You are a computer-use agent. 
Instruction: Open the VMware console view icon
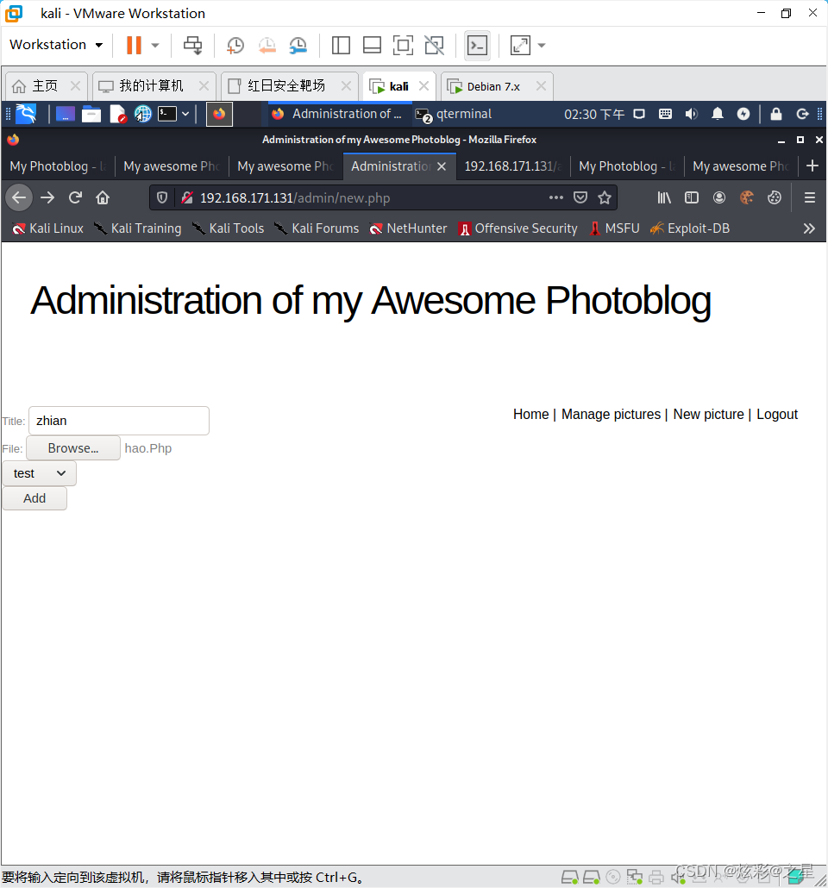pos(477,46)
